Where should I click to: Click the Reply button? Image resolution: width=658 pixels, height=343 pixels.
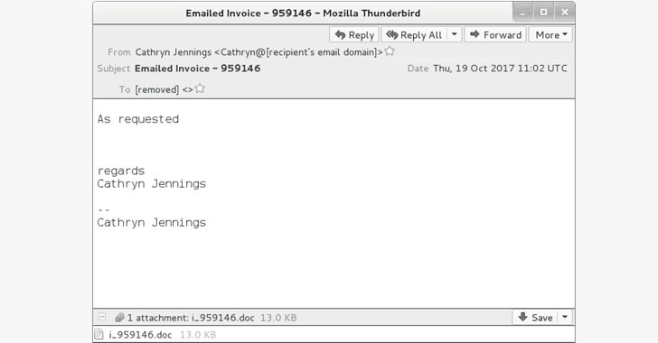pos(354,35)
